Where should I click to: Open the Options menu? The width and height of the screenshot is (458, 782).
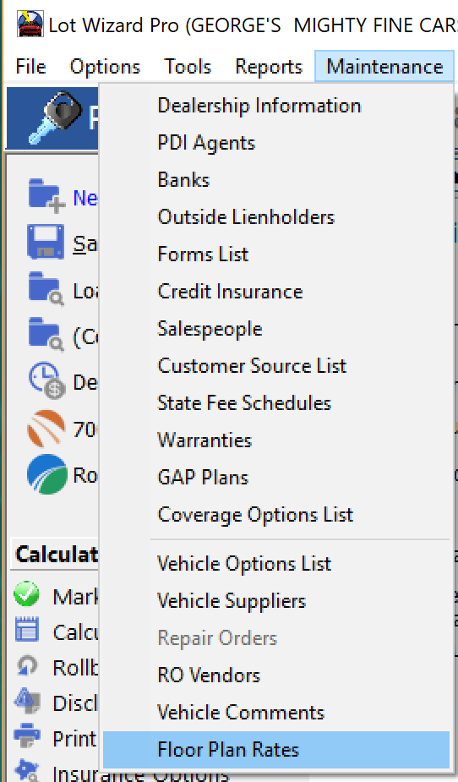(105, 66)
